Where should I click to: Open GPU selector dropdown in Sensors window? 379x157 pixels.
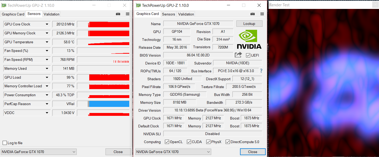tap(39, 152)
